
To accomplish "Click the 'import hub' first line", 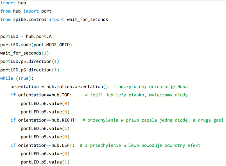I will 13,3.
